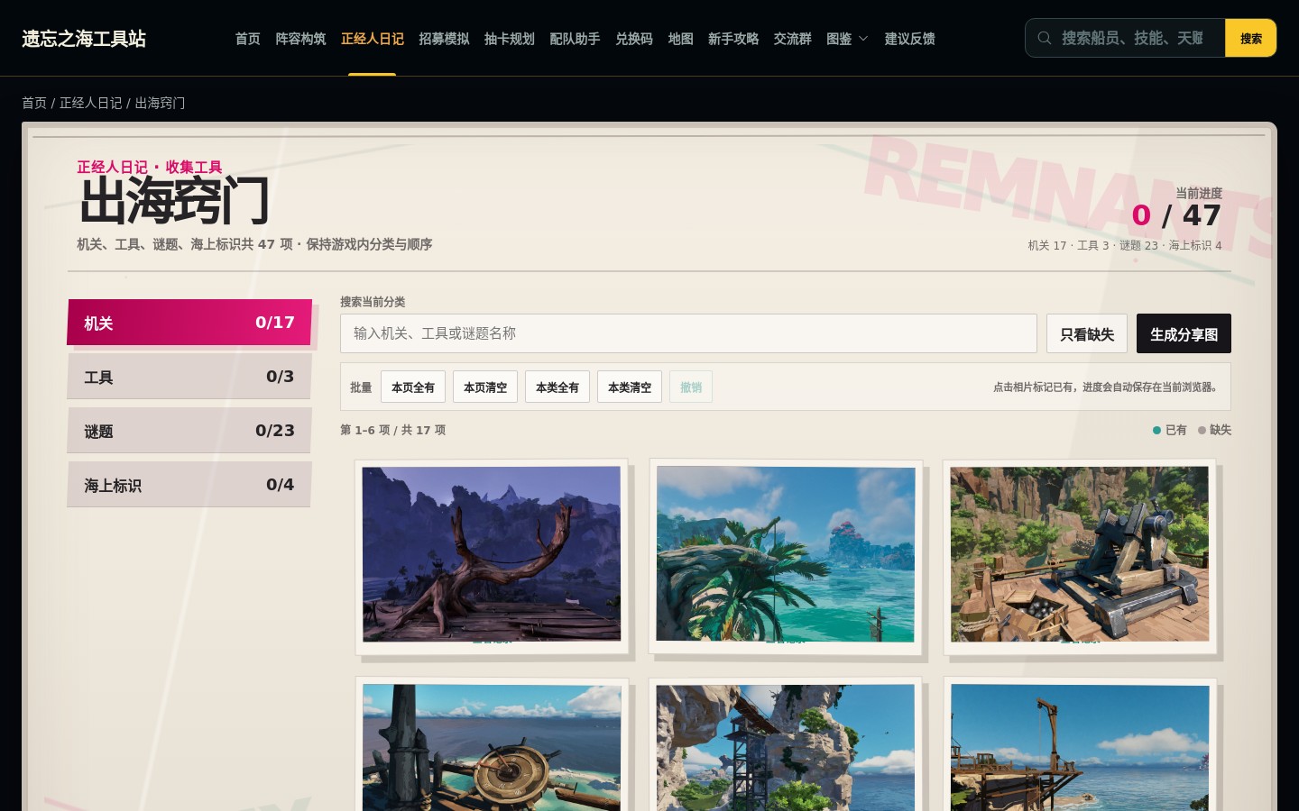This screenshot has height=811, width=1299.
Task: Click the 搜索当前分类 label
Action: coord(373,302)
